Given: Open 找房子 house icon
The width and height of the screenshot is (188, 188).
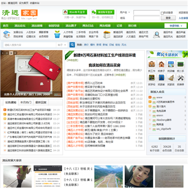Looking at the screenshot, I should click(161, 64).
